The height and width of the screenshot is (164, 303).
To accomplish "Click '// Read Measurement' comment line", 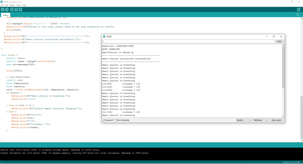I will pyautogui.click(x=18, y=77).
